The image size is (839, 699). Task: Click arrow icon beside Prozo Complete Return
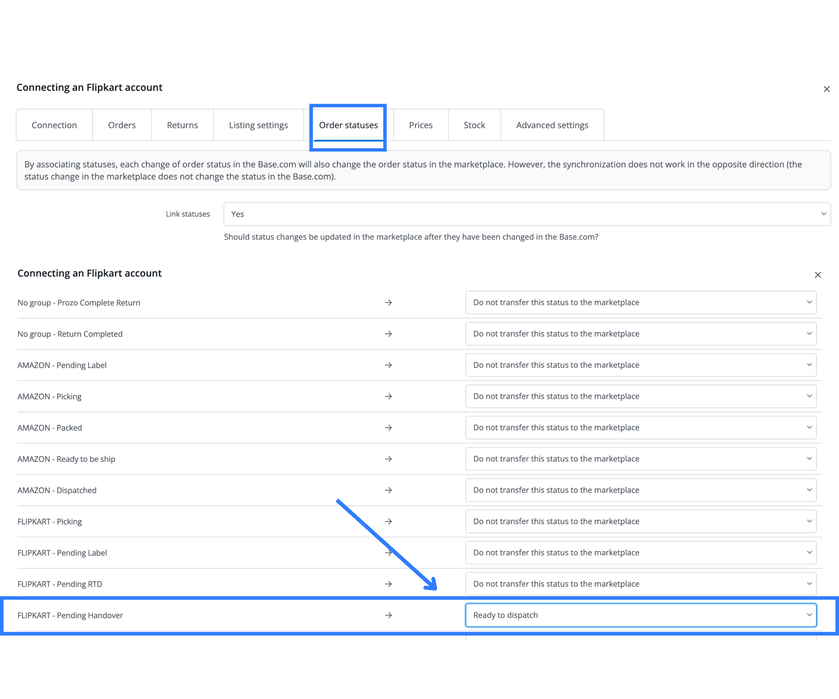tap(388, 303)
